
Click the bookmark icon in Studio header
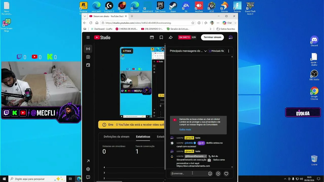pyautogui.click(x=161, y=37)
